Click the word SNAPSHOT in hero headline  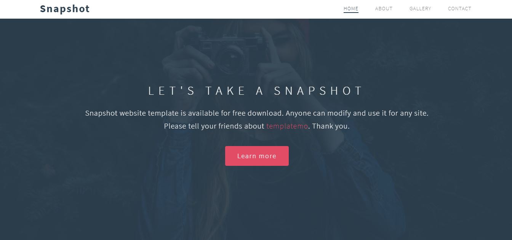(318, 91)
